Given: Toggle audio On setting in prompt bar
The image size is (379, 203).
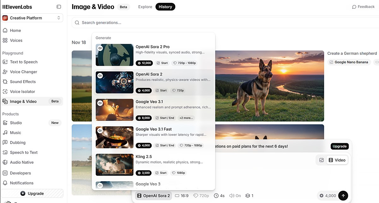Looking at the screenshot, I should click(x=235, y=195).
